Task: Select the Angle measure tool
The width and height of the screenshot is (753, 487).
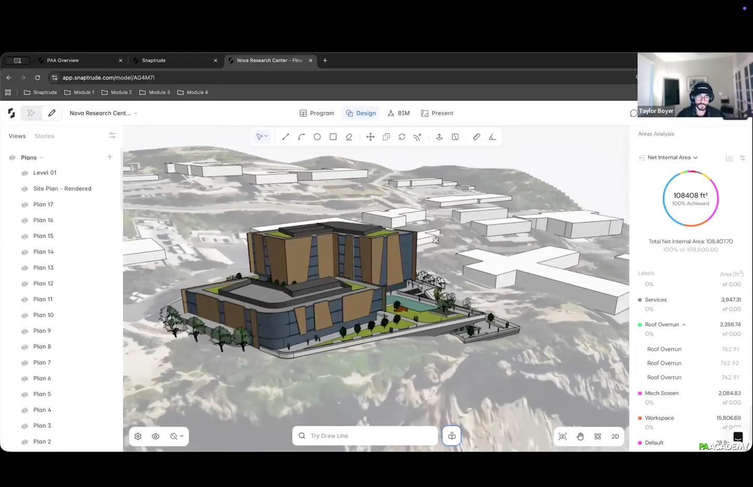Action: 492,137
